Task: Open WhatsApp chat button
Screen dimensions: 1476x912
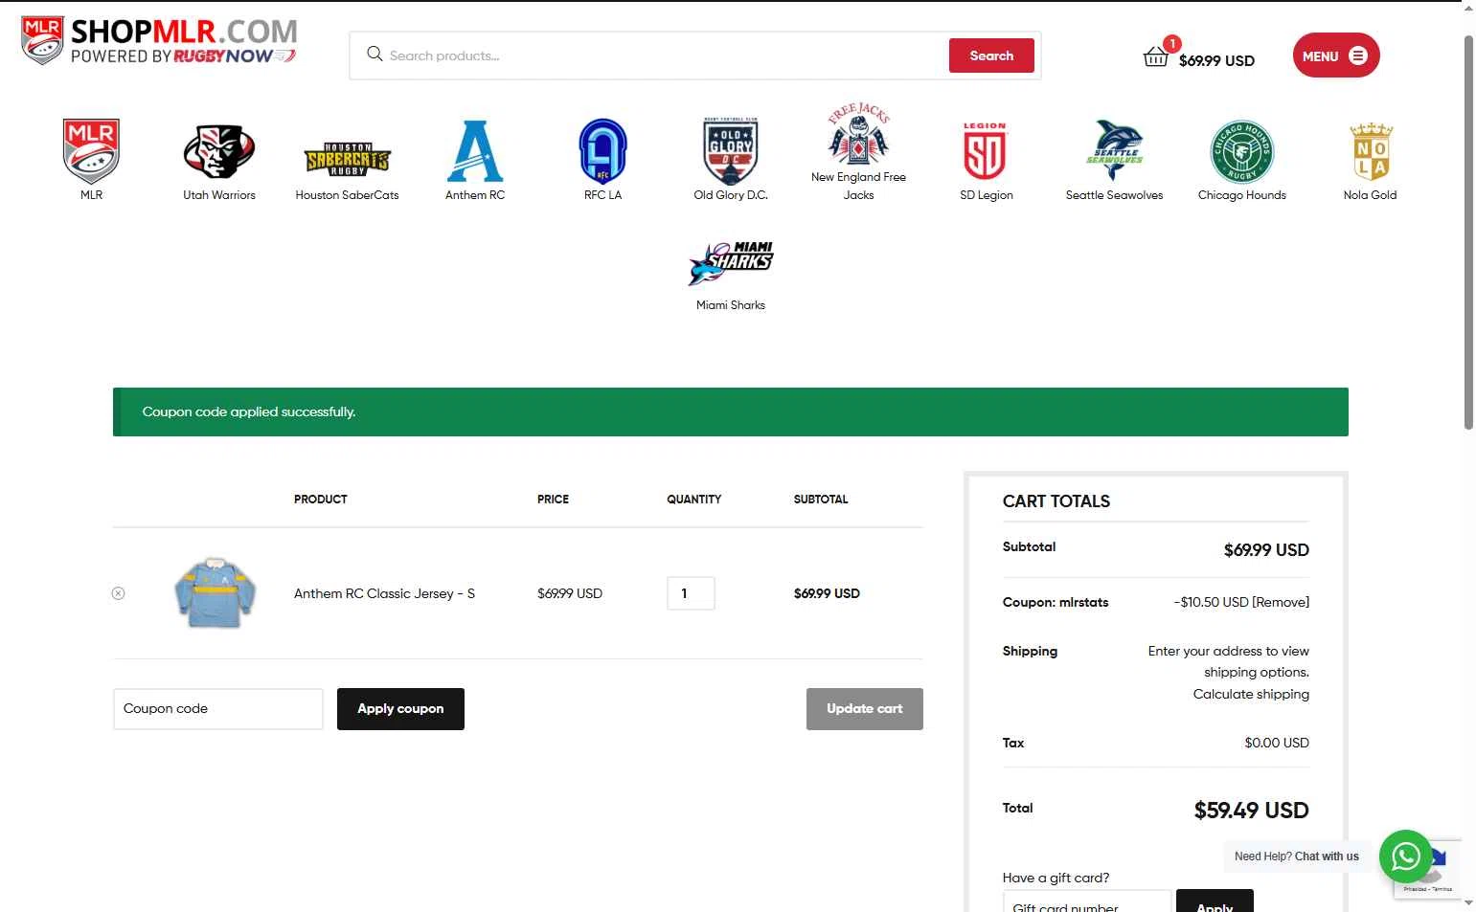Action: [1405, 856]
